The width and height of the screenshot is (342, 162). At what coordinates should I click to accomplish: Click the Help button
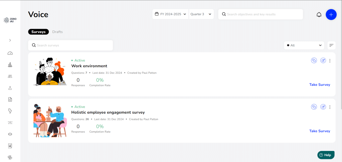325,155
